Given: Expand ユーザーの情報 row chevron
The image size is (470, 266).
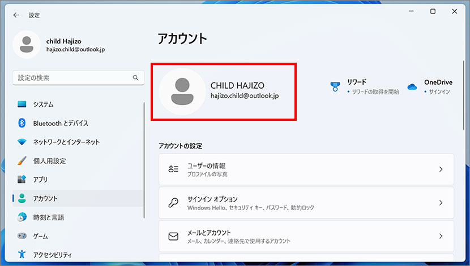Looking at the screenshot, I should coord(441,169).
